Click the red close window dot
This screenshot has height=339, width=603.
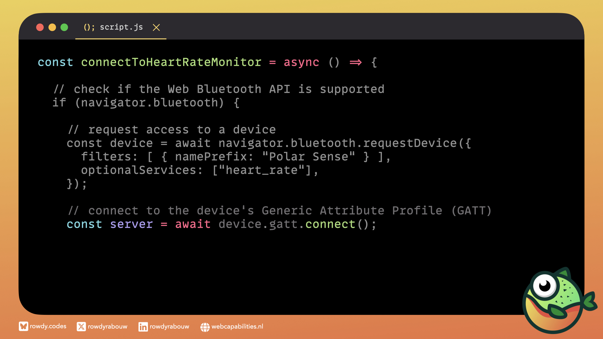point(40,27)
